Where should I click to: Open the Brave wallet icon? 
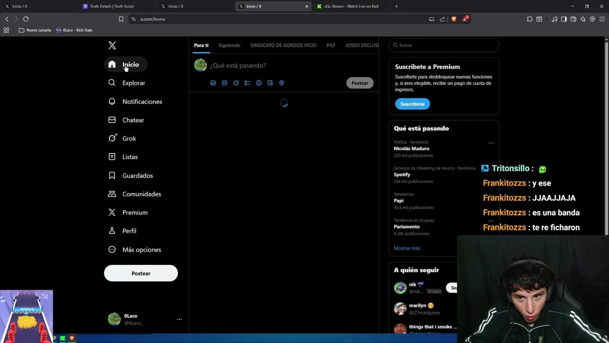(573, 19)
